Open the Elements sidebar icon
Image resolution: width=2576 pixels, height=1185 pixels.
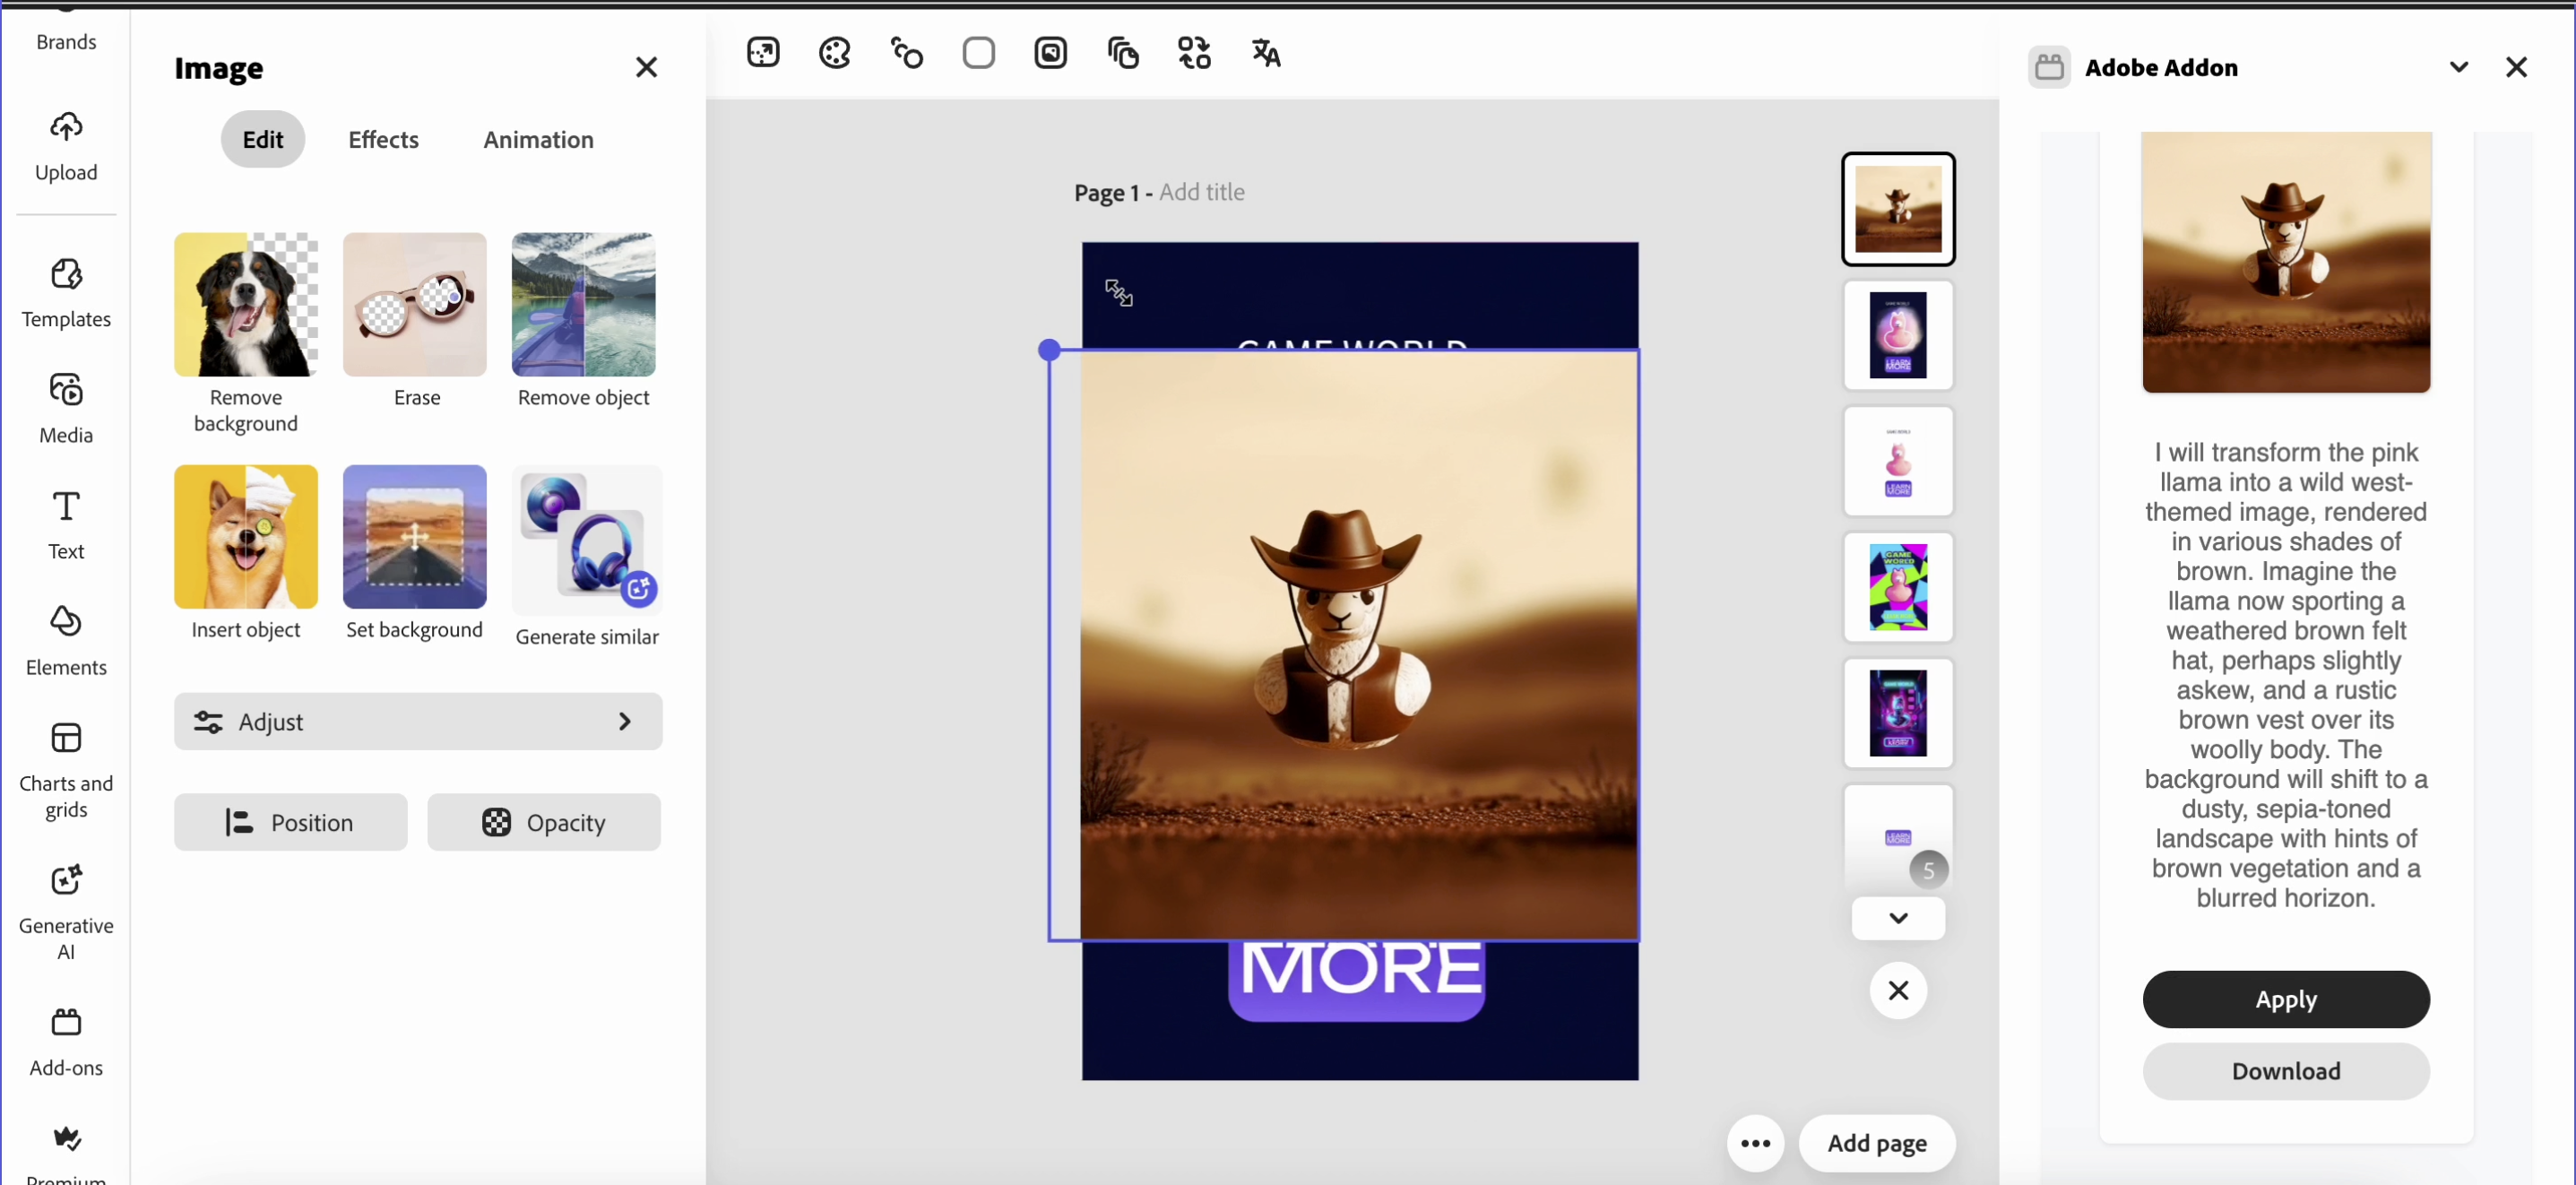pyautogui.click(x=66, y=622)
